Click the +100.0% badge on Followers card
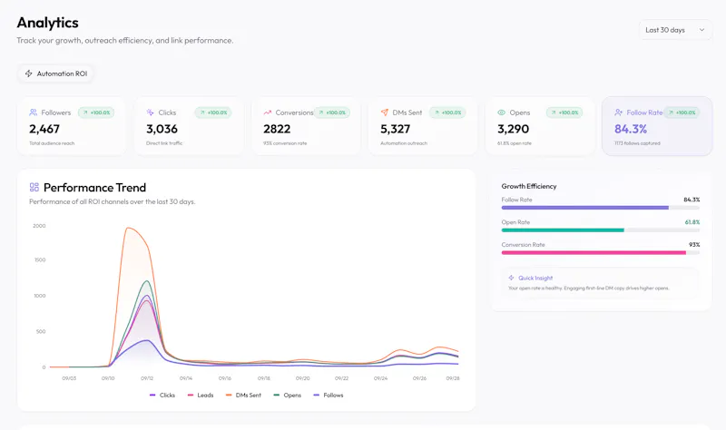Image resolution: width=726 pixels, height=430 pixels. tap(96, 112)
